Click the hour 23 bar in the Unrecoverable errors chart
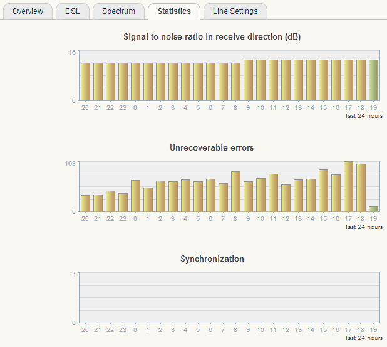This screenshot has width=387, height=347. [x=123, y=203]
